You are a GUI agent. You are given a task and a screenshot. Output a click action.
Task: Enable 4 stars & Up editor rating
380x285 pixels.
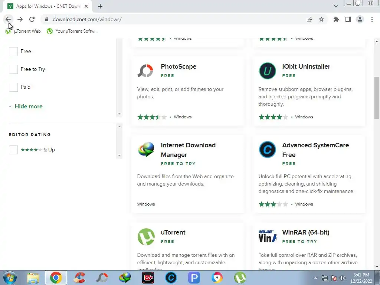pos(13,150)
